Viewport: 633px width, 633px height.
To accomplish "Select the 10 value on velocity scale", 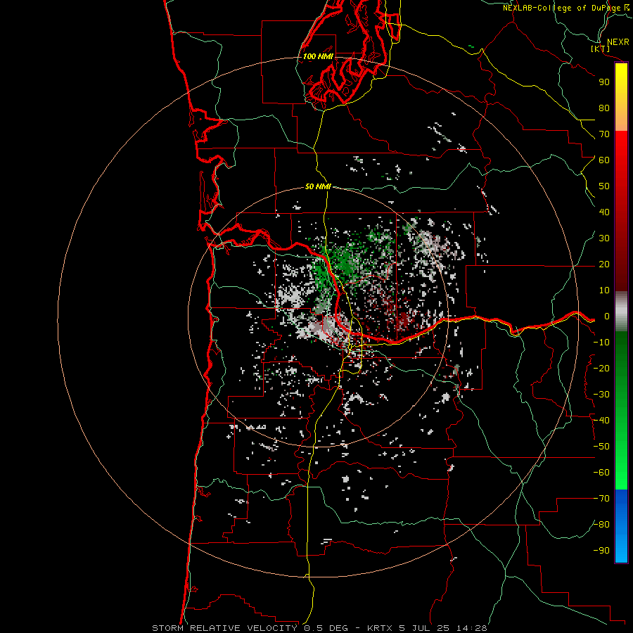I will point(604,290).
